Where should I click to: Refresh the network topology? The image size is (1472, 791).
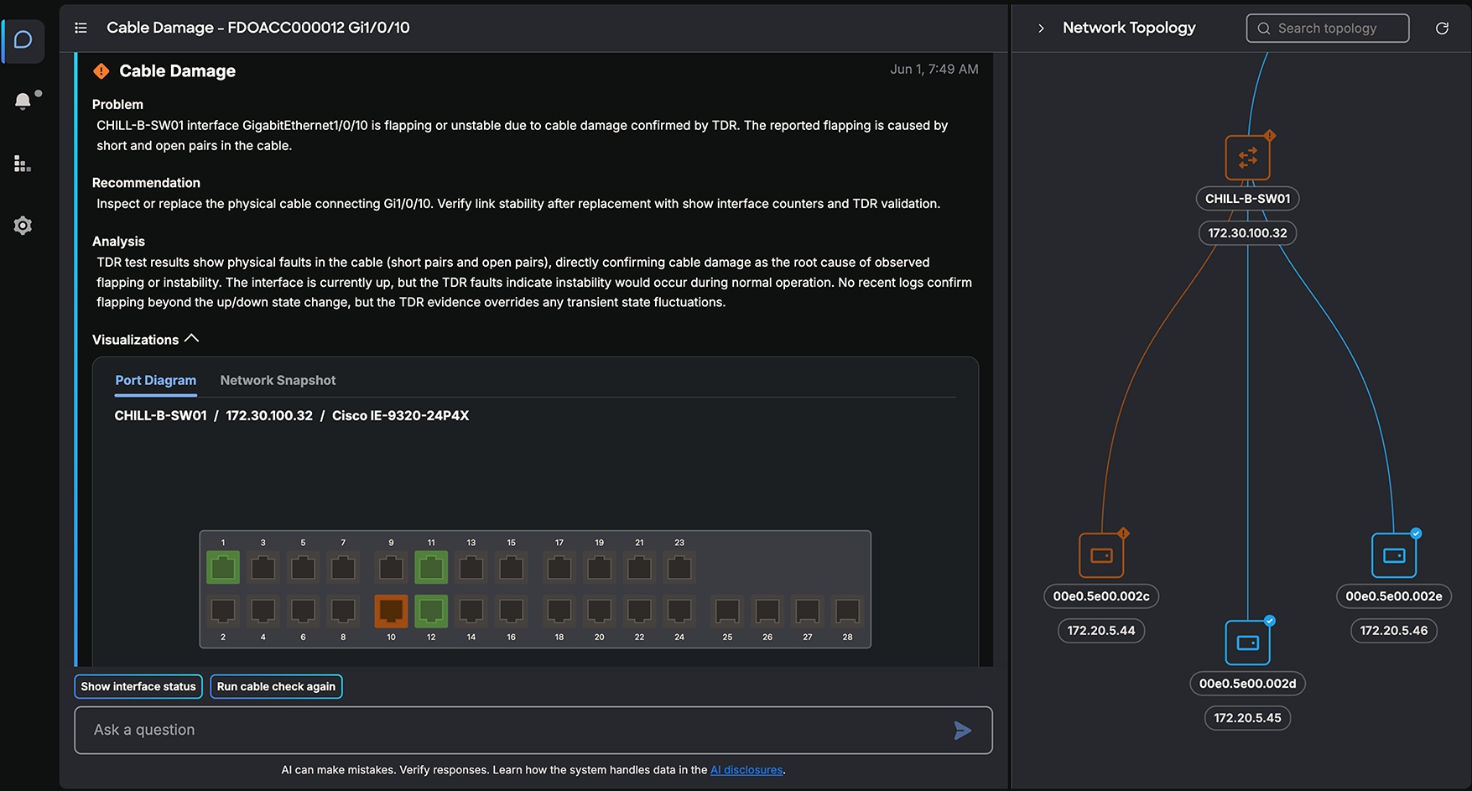click(1442, 29)
